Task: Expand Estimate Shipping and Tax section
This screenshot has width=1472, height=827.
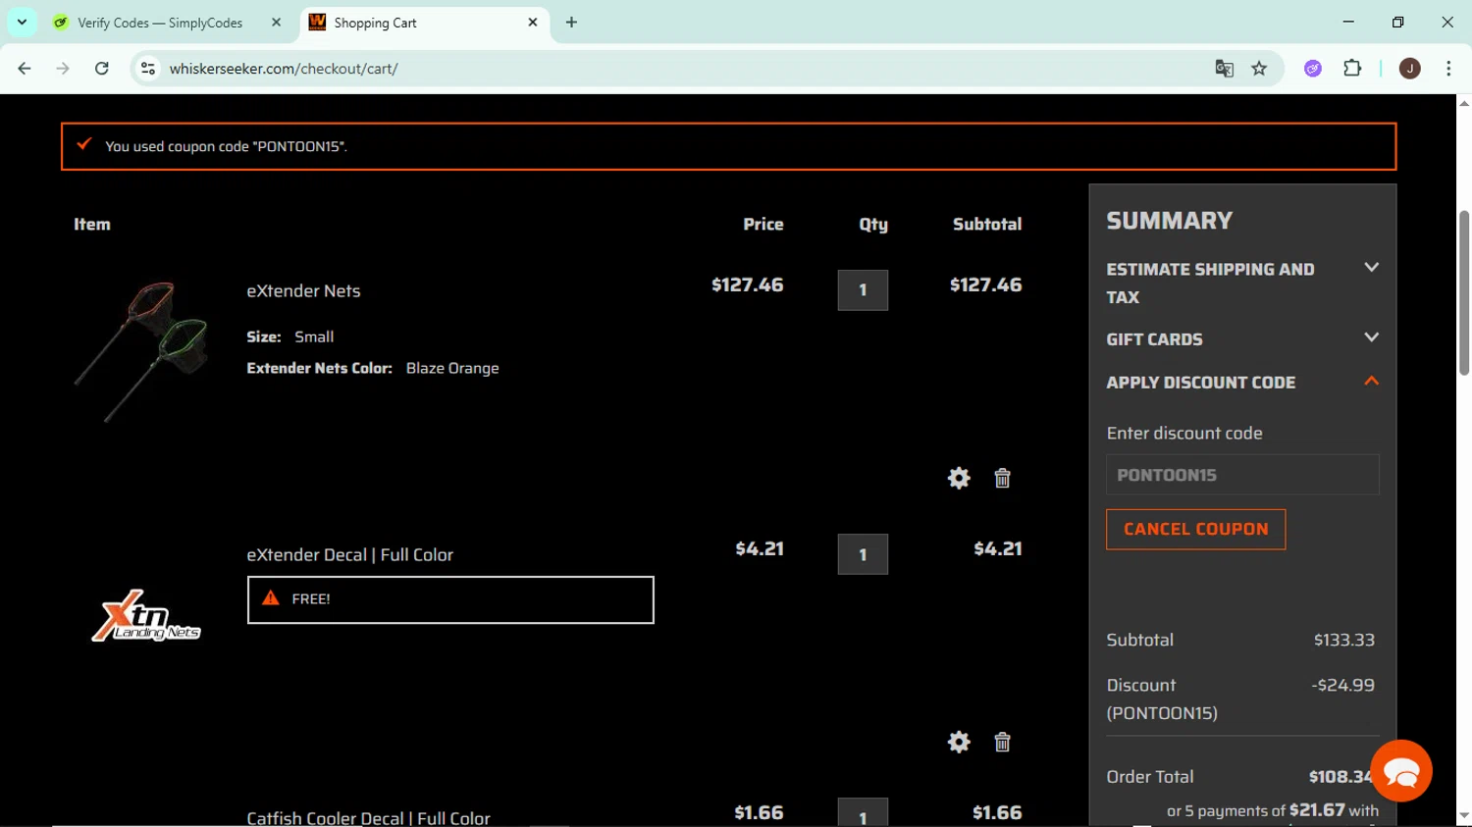Action: 1242,283
